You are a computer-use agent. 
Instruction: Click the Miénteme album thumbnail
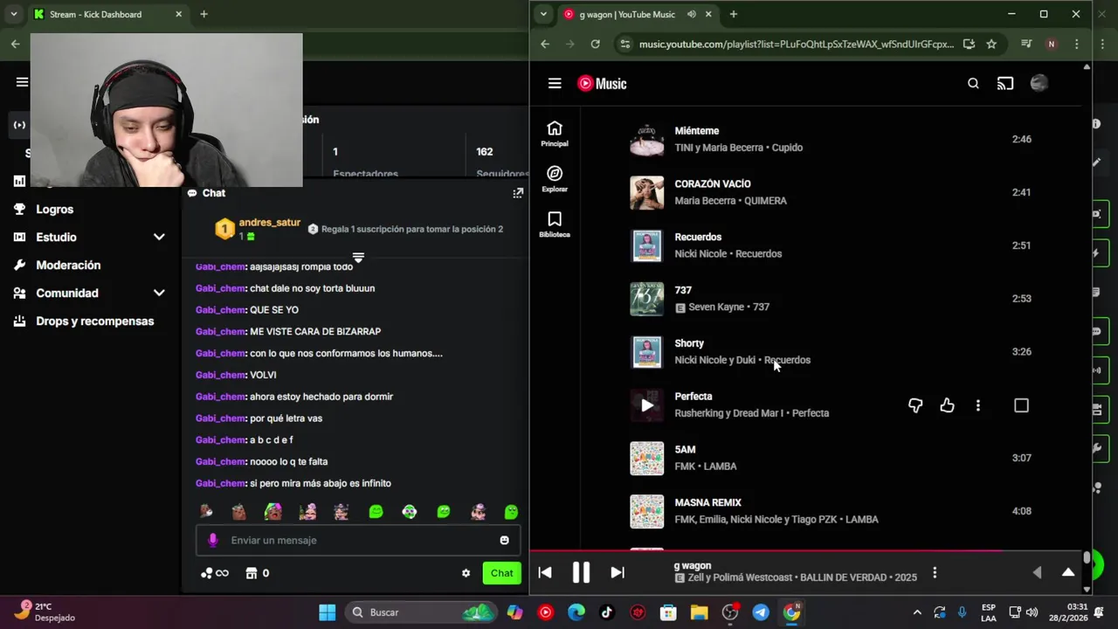pyautogui.click(x=647, y=140)
